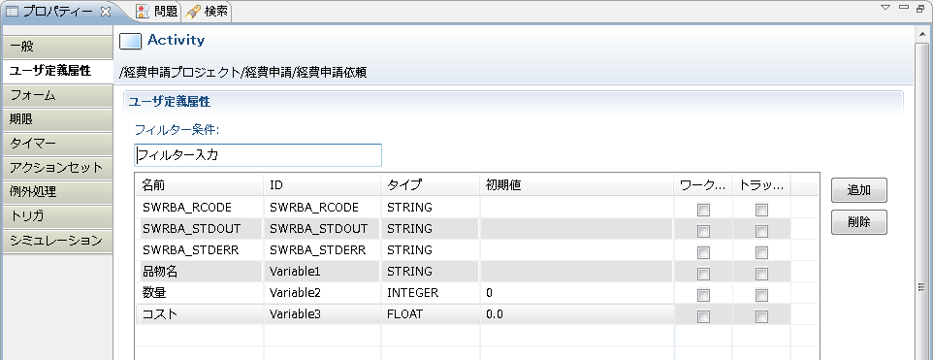Minimize the Properties panel

tap(904, 7)
